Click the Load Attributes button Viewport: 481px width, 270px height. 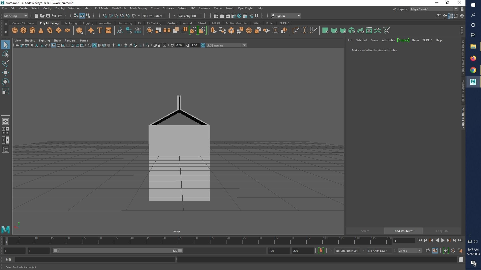tap(403, 231)
